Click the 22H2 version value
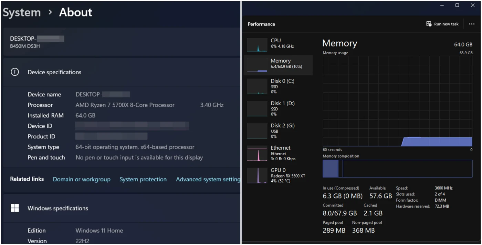The height and width of the screenshot is (245, 482). coord(82,241)
